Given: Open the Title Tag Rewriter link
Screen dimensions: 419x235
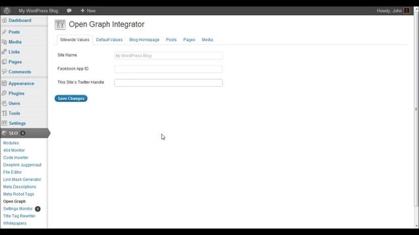Looking at the screenshot, I should click(x=19, y=216).
